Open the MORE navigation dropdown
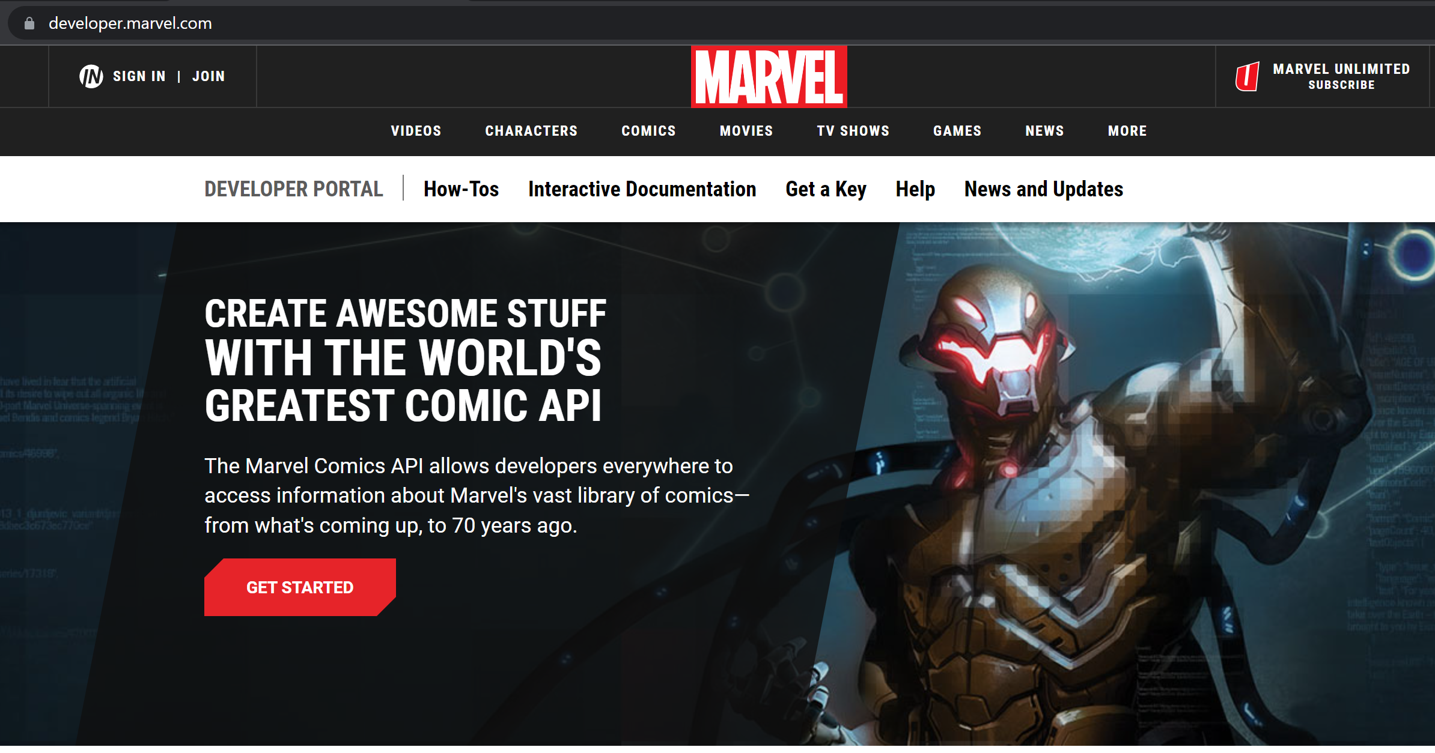This screenshot has width=1435, height=753. coord(1126,131)
